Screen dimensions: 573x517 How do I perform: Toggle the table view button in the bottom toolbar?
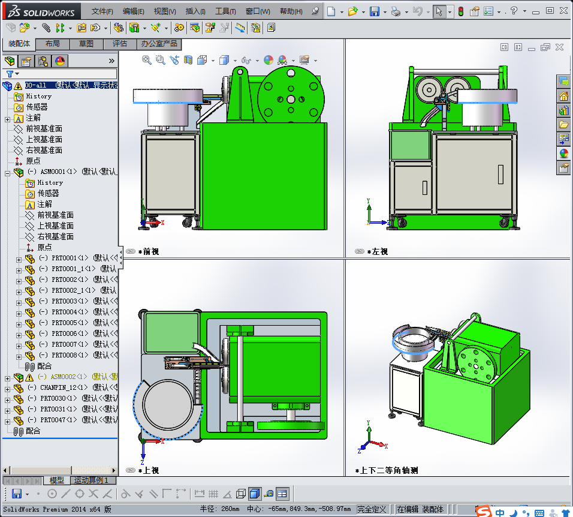[x=282, y=494]
